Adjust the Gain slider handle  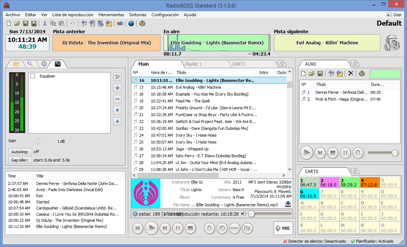[37, 141]
